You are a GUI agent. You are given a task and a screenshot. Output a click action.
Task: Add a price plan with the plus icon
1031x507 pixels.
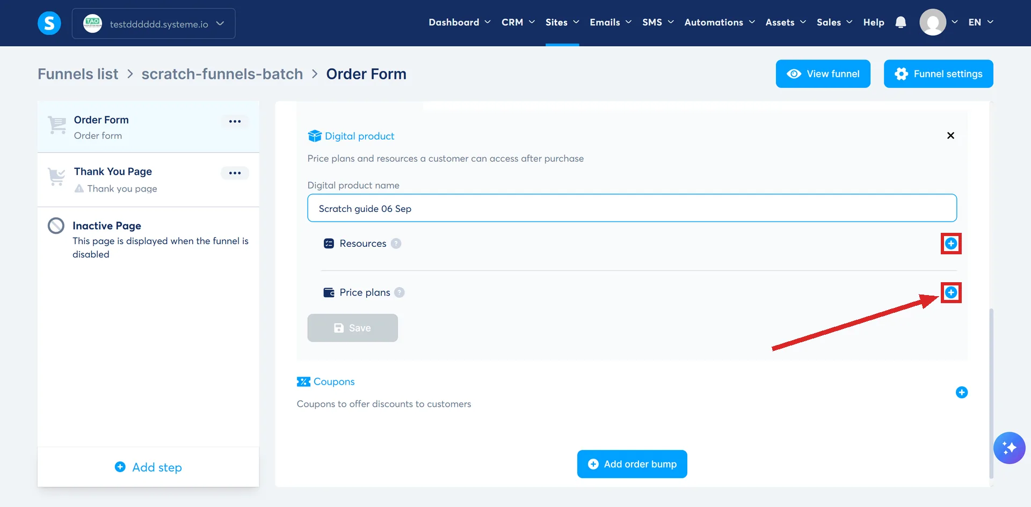[950, 292]
